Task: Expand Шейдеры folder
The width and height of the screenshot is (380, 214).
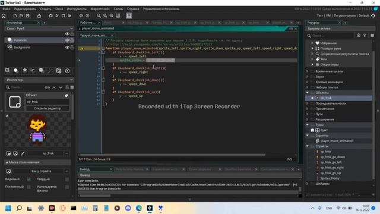Action: click(x=308, y=184)
